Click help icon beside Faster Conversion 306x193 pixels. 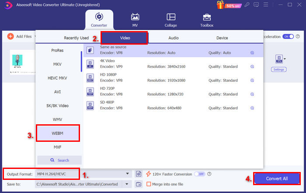[209, 174]
